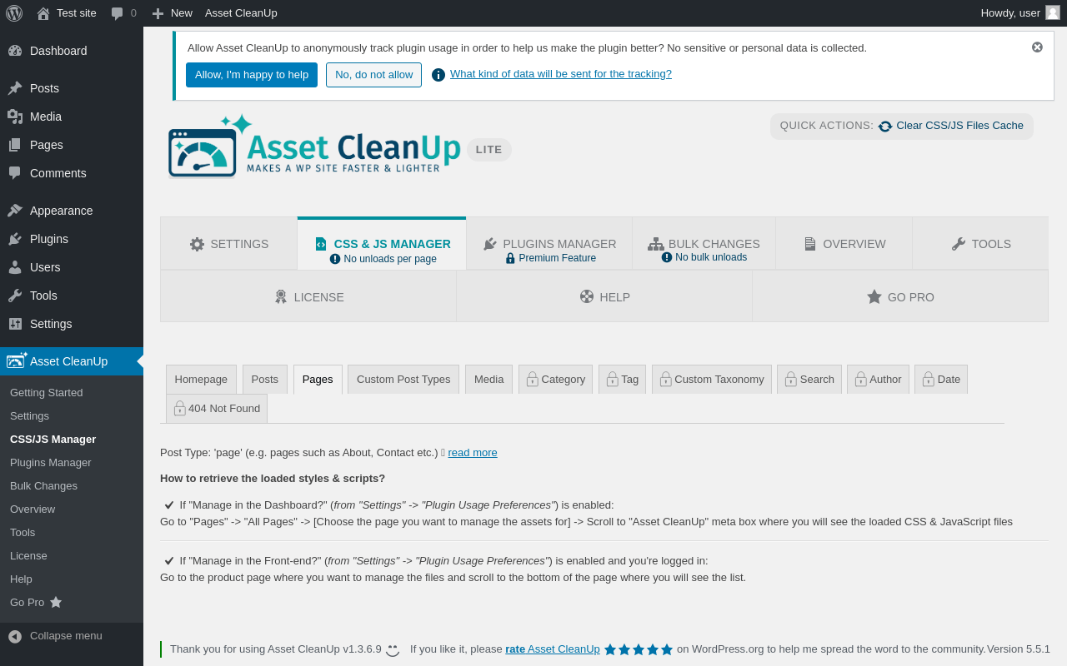The height and width of the screenshot is (666, 1067).
Task: Click the user avatar next to Howdy, user
Action: 1053,12
